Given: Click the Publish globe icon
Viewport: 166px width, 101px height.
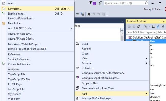Looking at the screenshot, I should tap(77, 68).
